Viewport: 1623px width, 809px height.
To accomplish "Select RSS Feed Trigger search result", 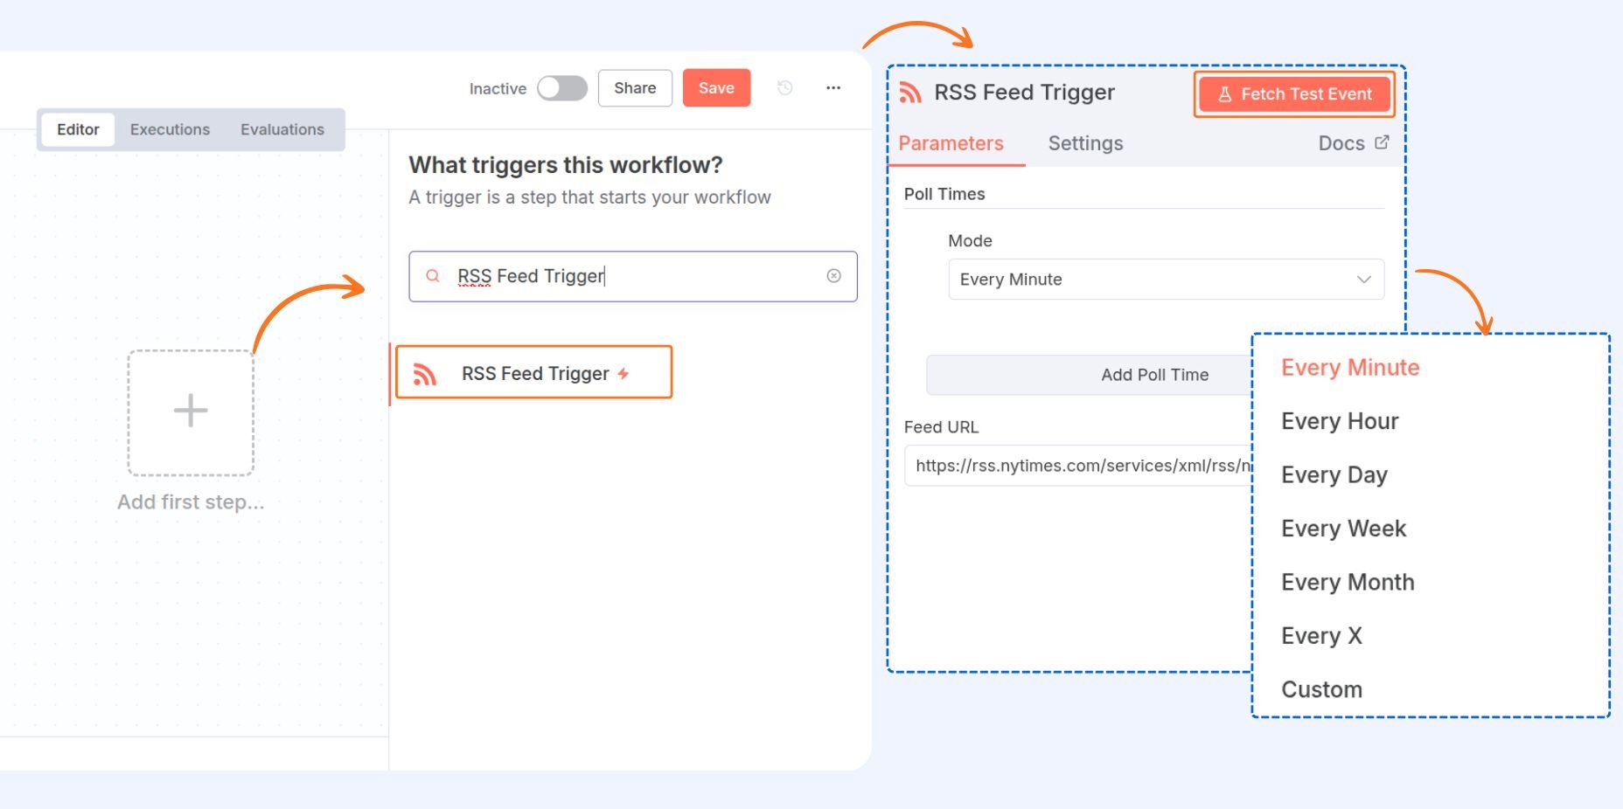I will [534, 373].
